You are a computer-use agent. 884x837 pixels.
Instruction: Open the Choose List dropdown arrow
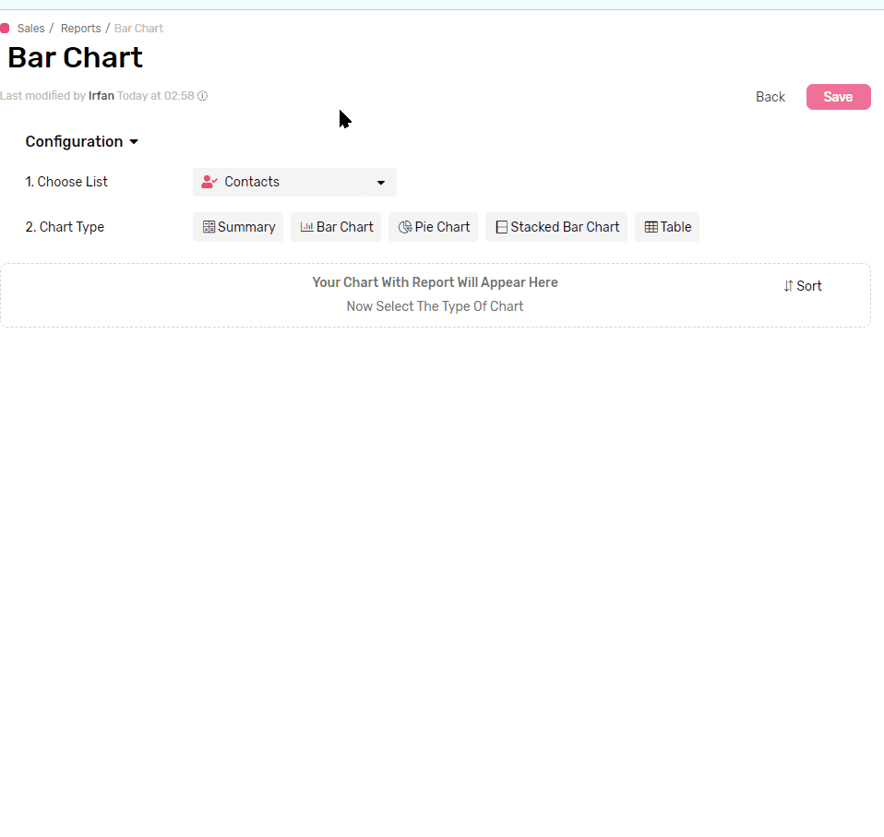(x=380, y=182)
